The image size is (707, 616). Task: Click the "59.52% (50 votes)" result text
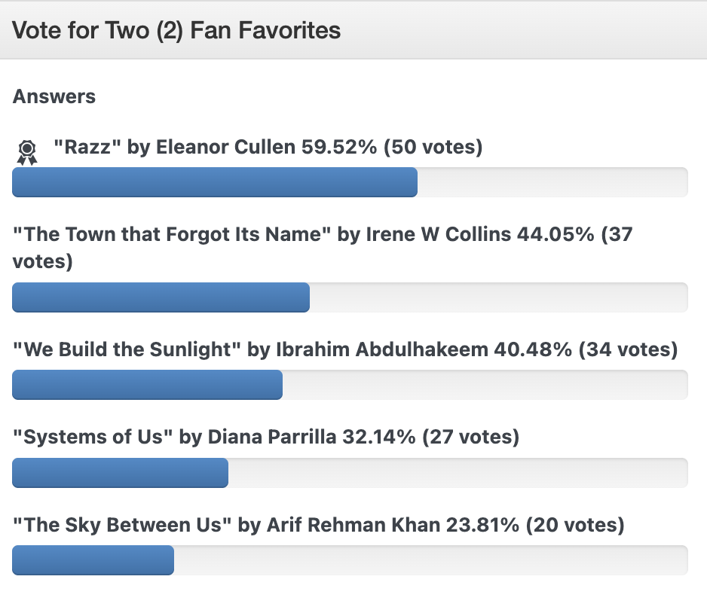tap(392, 147)
